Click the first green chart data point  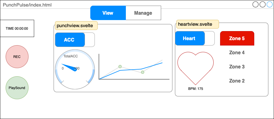click(x=120, y=66)
